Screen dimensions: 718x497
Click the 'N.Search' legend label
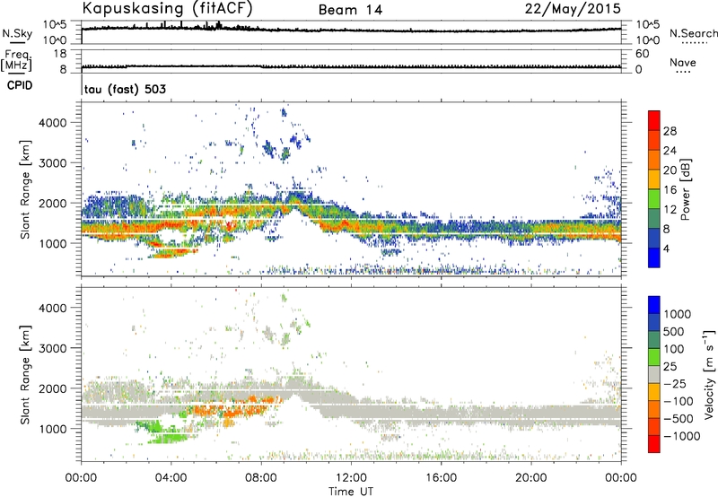(694, 33)
